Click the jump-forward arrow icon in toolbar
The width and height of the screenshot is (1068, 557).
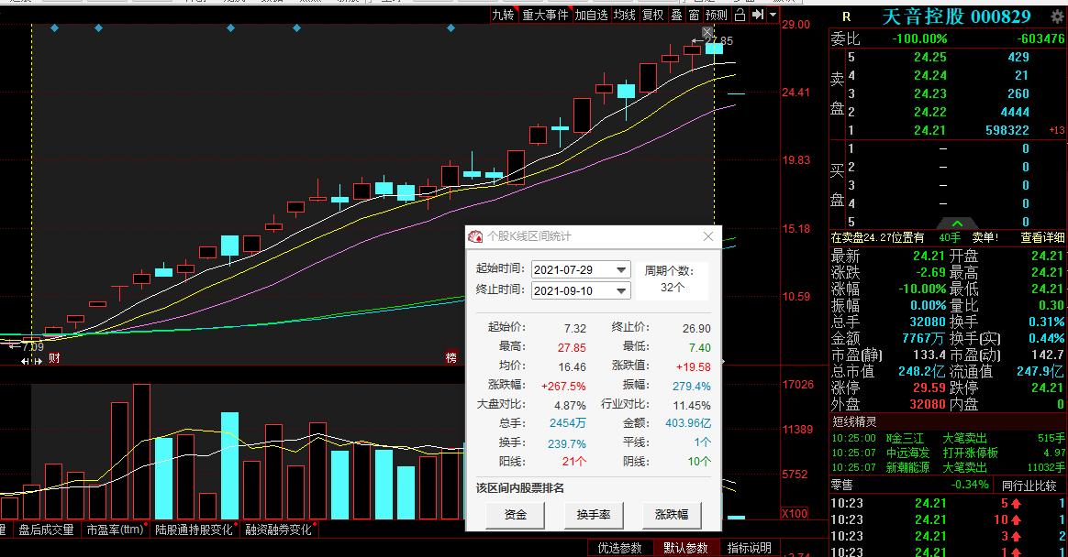click(758, 15)
